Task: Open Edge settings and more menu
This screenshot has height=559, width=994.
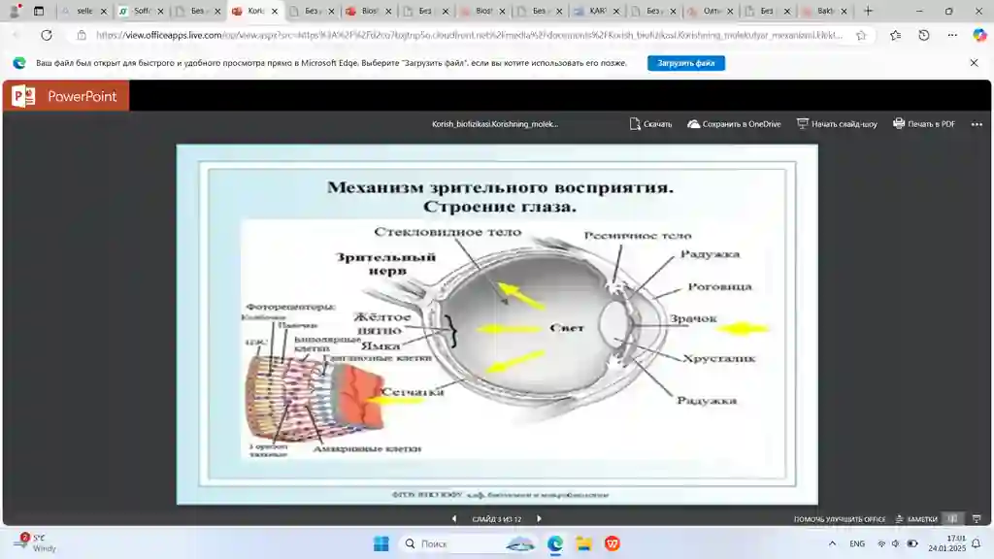Action: tap(952, 35)
